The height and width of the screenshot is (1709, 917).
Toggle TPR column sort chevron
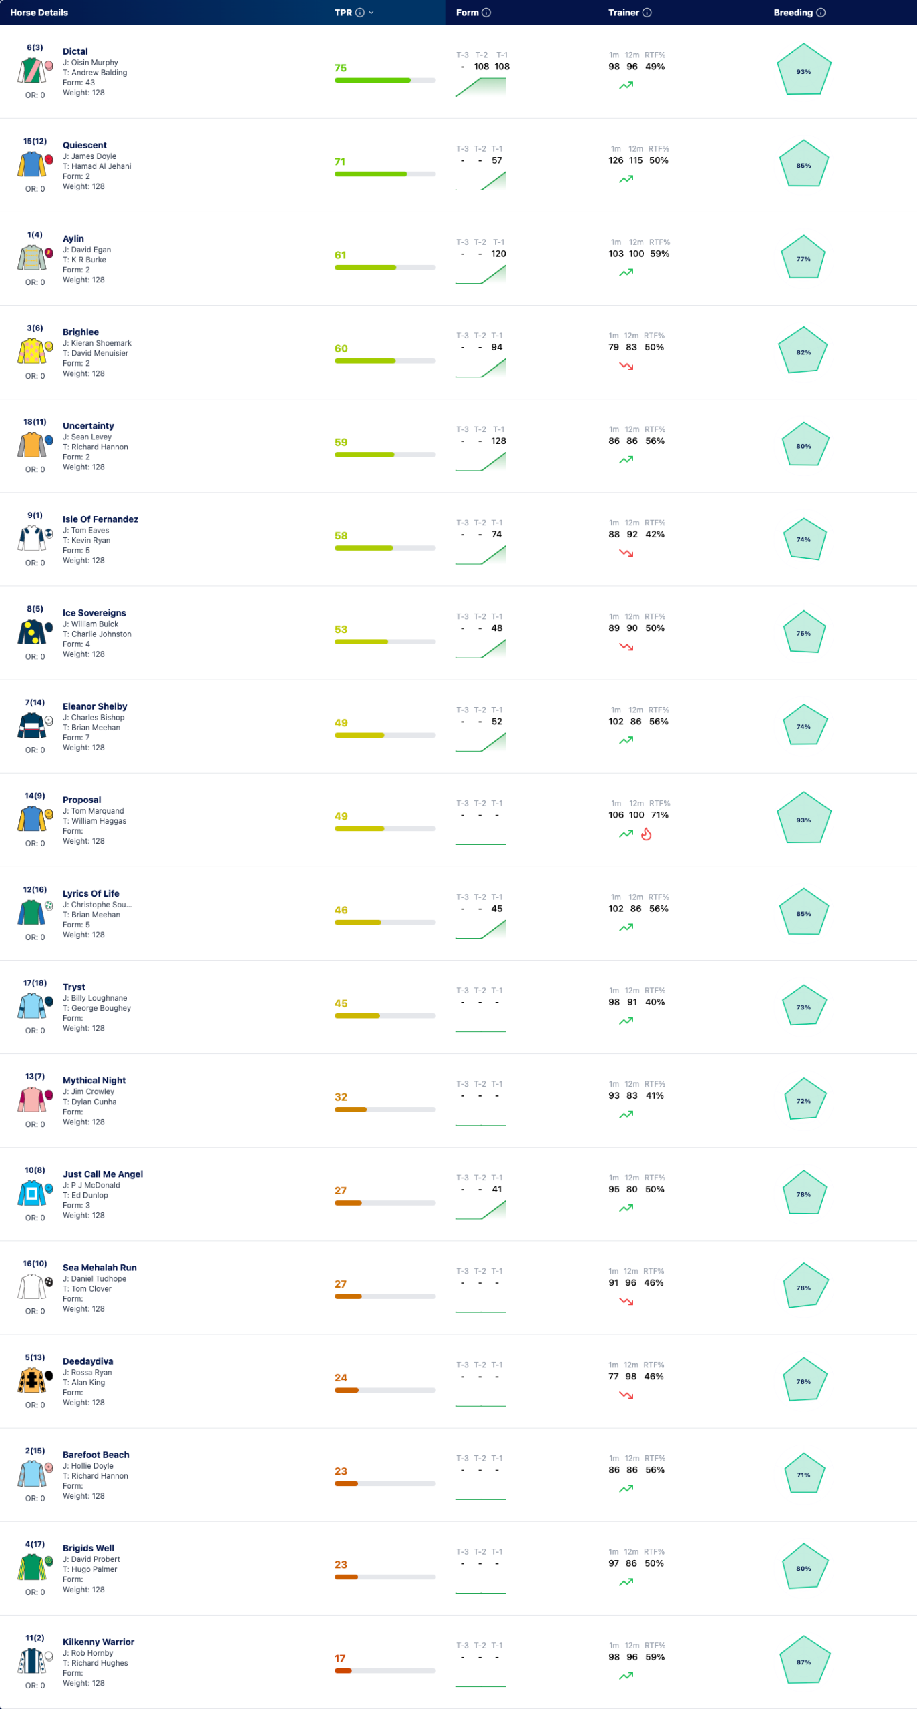click(x=371, y=13)
